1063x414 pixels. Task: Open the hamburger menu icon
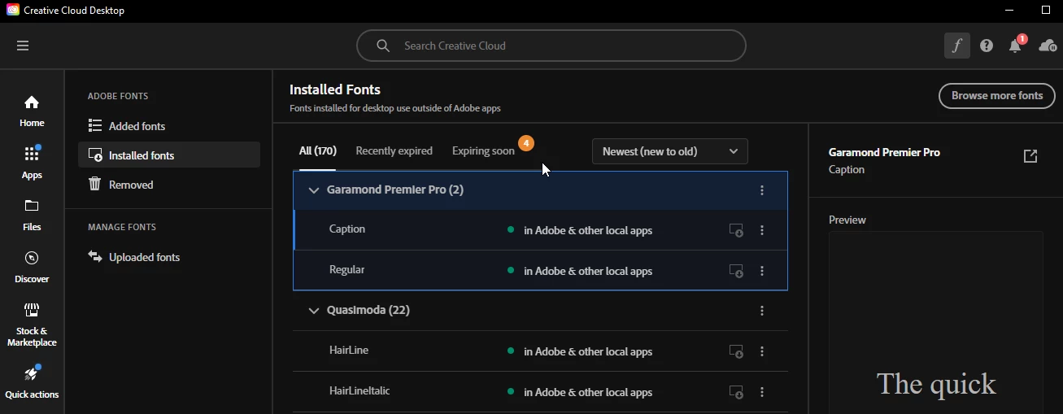(23, 46)
